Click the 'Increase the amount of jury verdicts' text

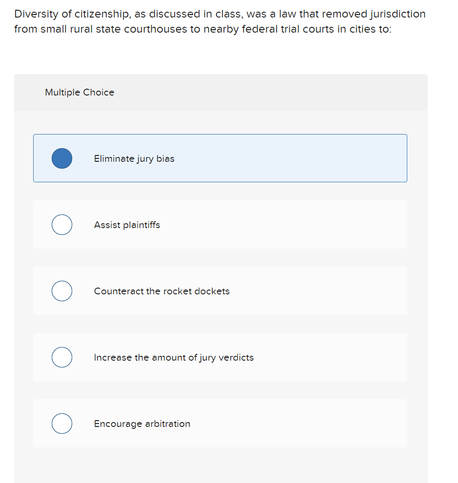click(174, 357)
